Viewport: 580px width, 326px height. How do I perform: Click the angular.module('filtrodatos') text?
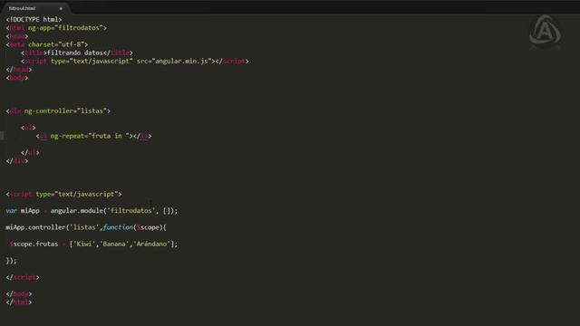(102, 211)
